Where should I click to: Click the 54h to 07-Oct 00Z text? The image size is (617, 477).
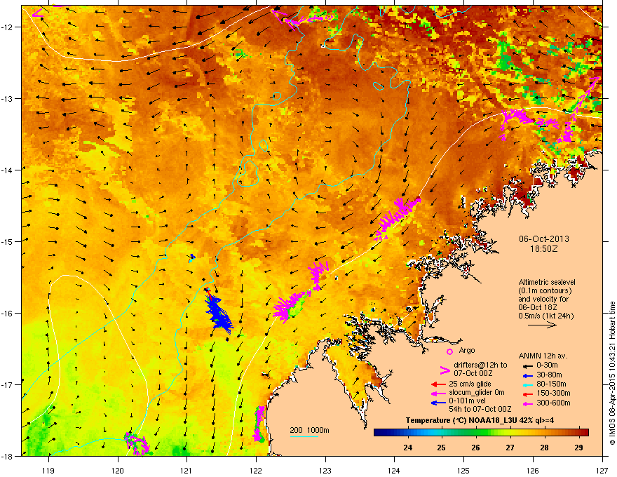coord(480,409)
